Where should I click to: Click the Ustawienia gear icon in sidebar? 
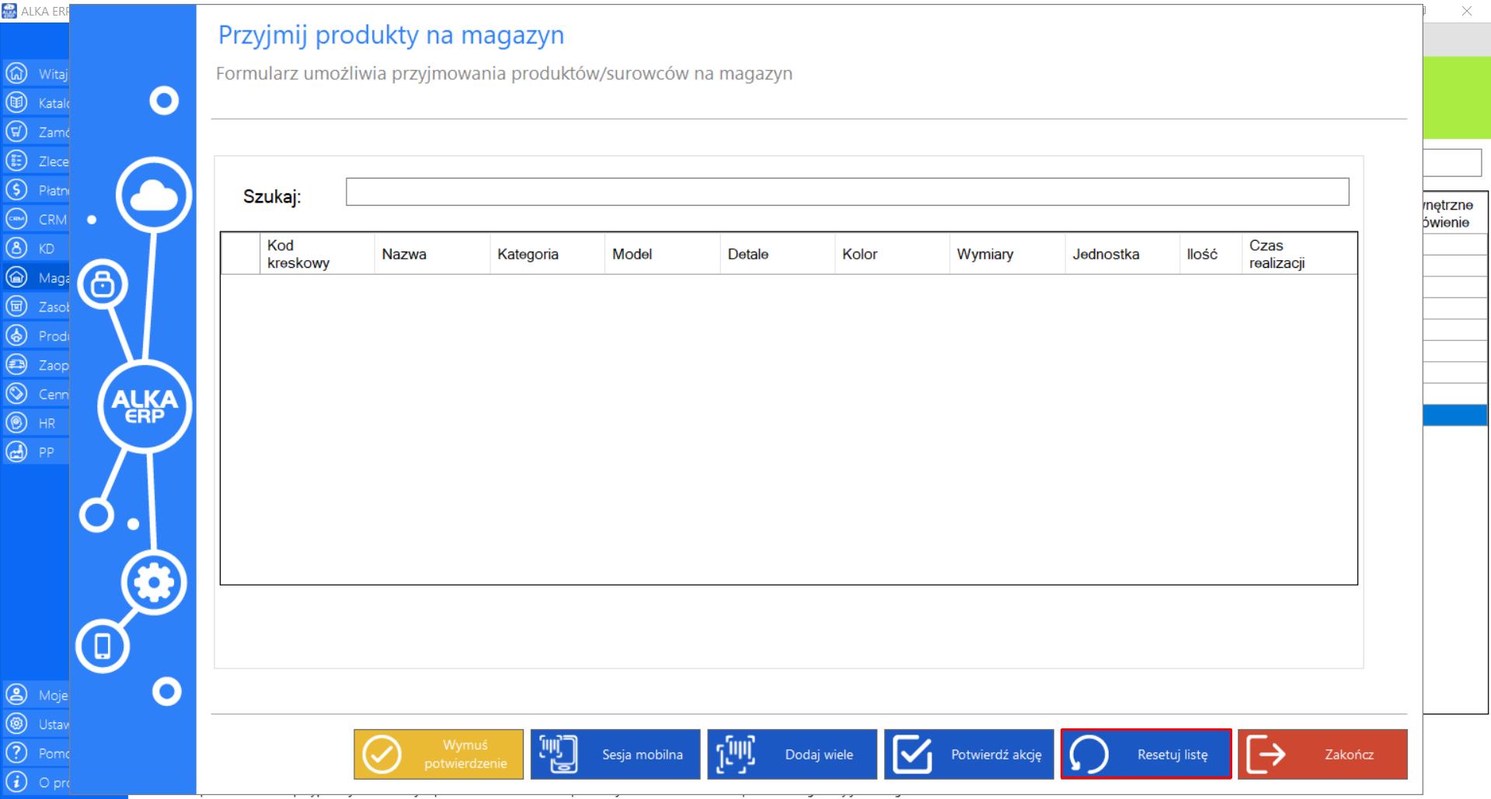coord(16,724)
